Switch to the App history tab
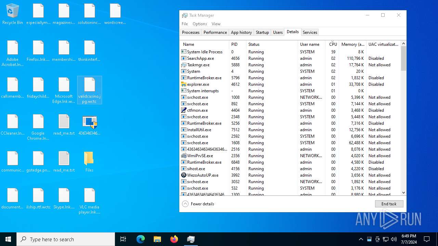 [241, 32]
